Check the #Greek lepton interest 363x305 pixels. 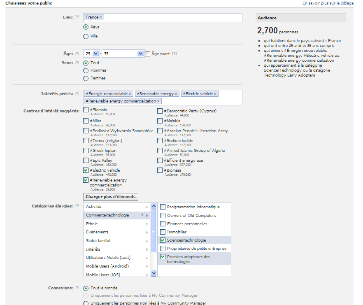click(x=86, y=151)
